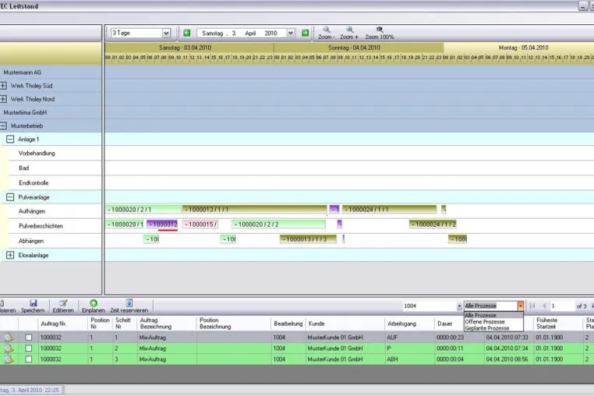
Task: Toggle the Alle Prozesse combo box arrow
Action: 521,306
